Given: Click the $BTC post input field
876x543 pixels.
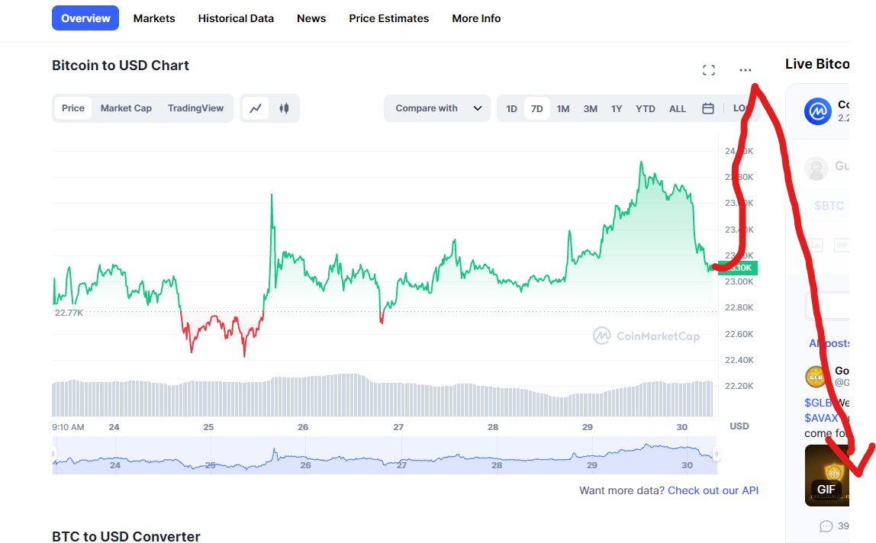Looking at the screenshot, I should click(x=829, y=206).
